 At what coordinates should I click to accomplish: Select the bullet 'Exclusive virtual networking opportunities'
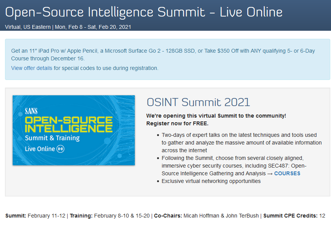tap(211, 181)
